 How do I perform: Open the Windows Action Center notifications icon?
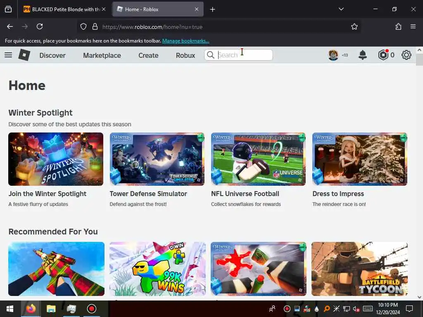coord(409,309)
